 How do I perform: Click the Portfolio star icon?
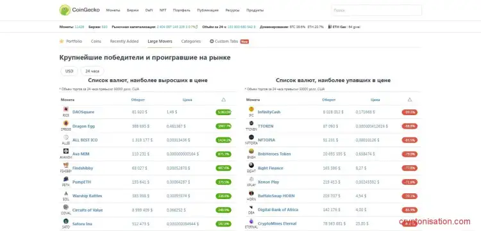click(62, 41)
